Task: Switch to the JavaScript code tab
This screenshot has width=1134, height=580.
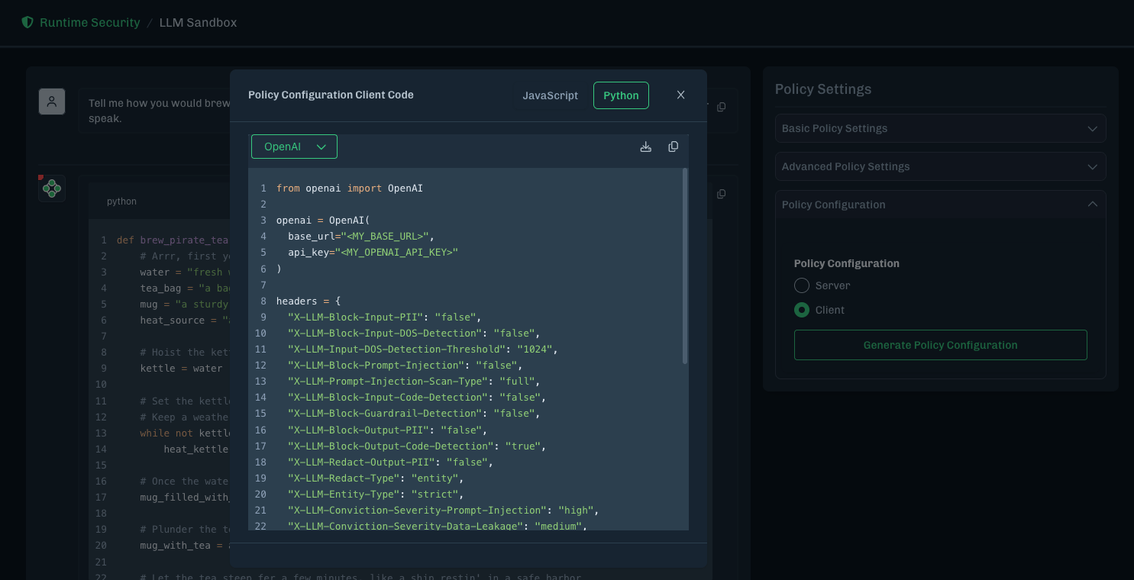Action: (x=551, y=95)
